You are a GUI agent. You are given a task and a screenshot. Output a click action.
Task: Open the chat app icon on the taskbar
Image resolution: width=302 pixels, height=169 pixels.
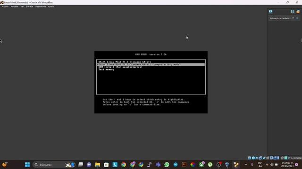click(89, 165)
